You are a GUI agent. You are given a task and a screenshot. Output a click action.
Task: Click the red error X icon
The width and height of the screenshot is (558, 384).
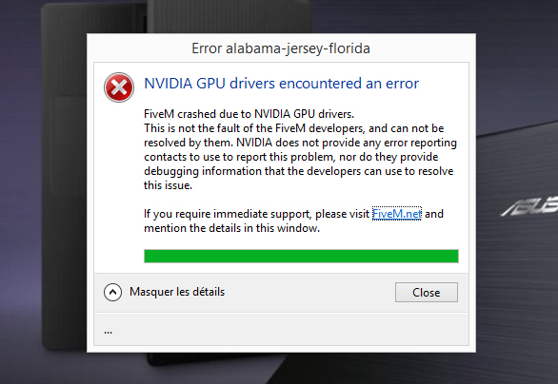point(119,87)
